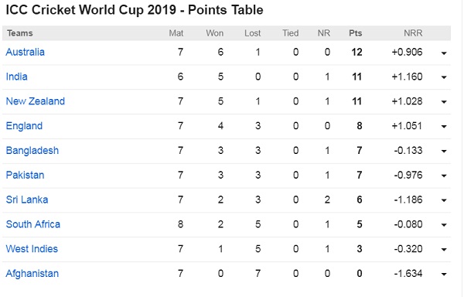The height and width of the screenshot is (297, 464).
Task: Expand the India row dropdown arrow
Action: point(444,77)
